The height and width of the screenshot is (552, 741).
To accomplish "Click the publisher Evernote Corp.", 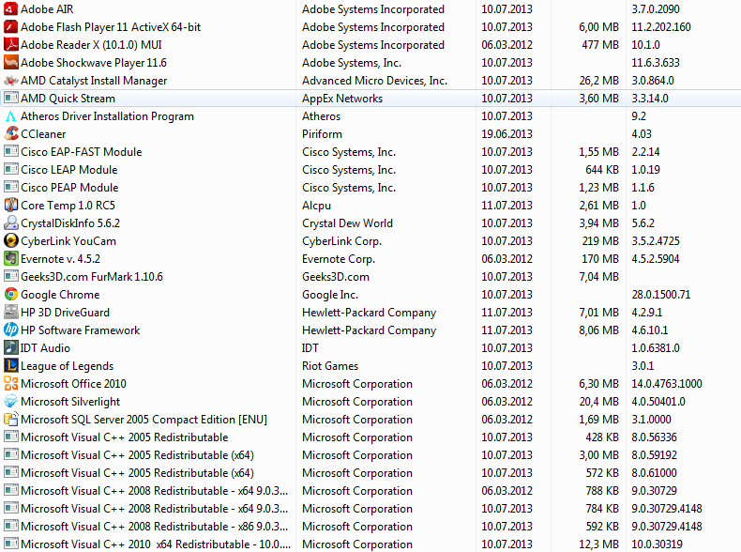I will click(339, 259).
